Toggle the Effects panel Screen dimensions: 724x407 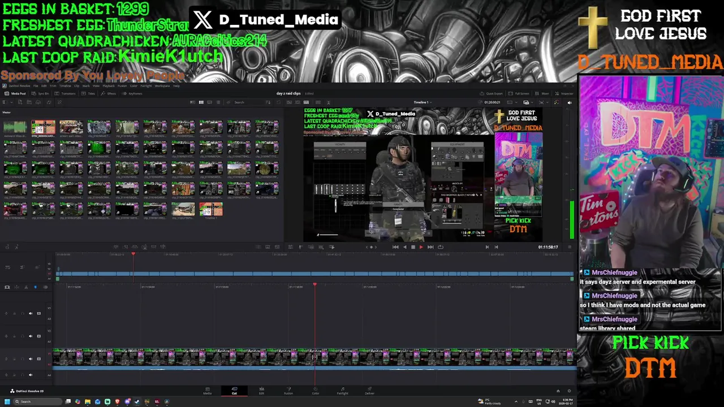108,93
